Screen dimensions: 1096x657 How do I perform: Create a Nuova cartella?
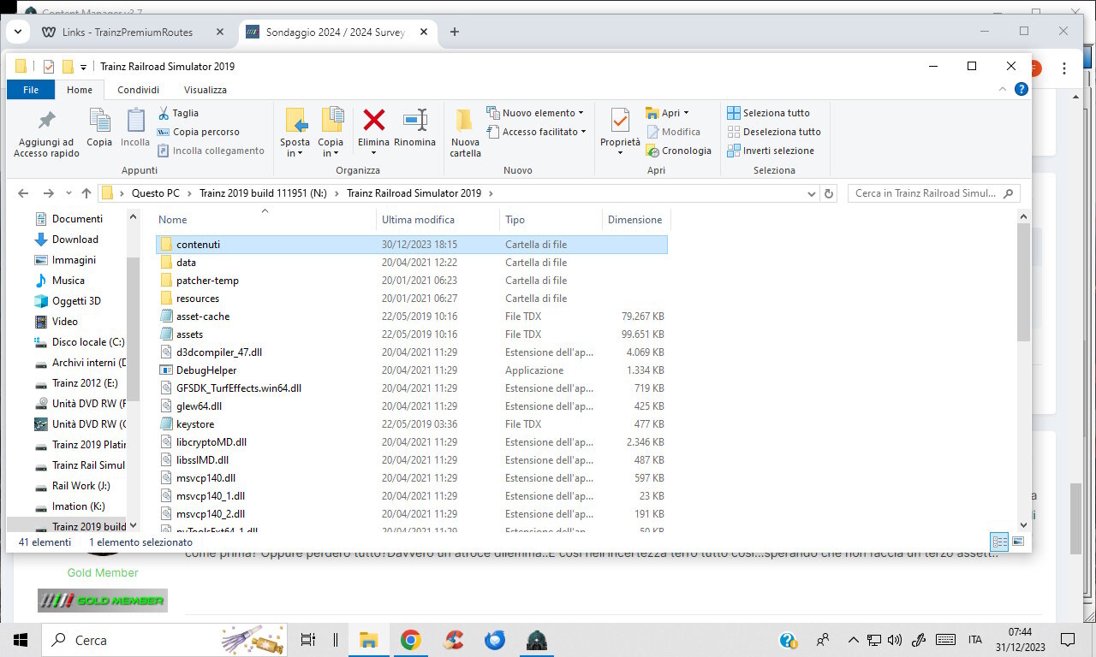[465, 133]
